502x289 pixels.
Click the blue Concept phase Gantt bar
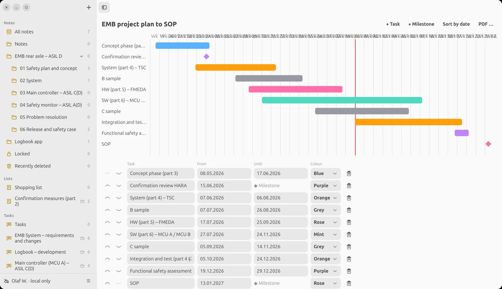[182, 46]
